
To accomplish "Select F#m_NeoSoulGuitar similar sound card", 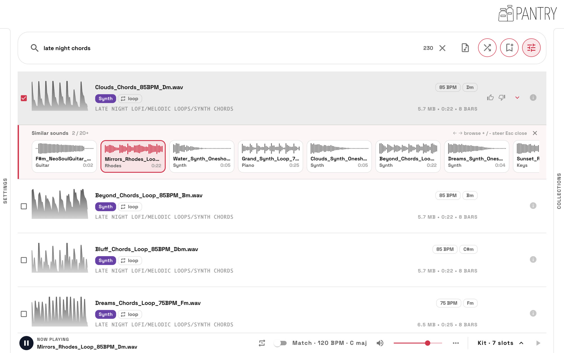I will (x=64, y=156).
